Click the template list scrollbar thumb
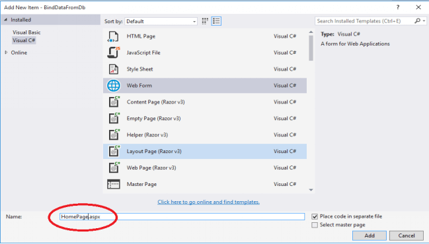Viewport: 429px width, 244px height. [x=311, y=48]
